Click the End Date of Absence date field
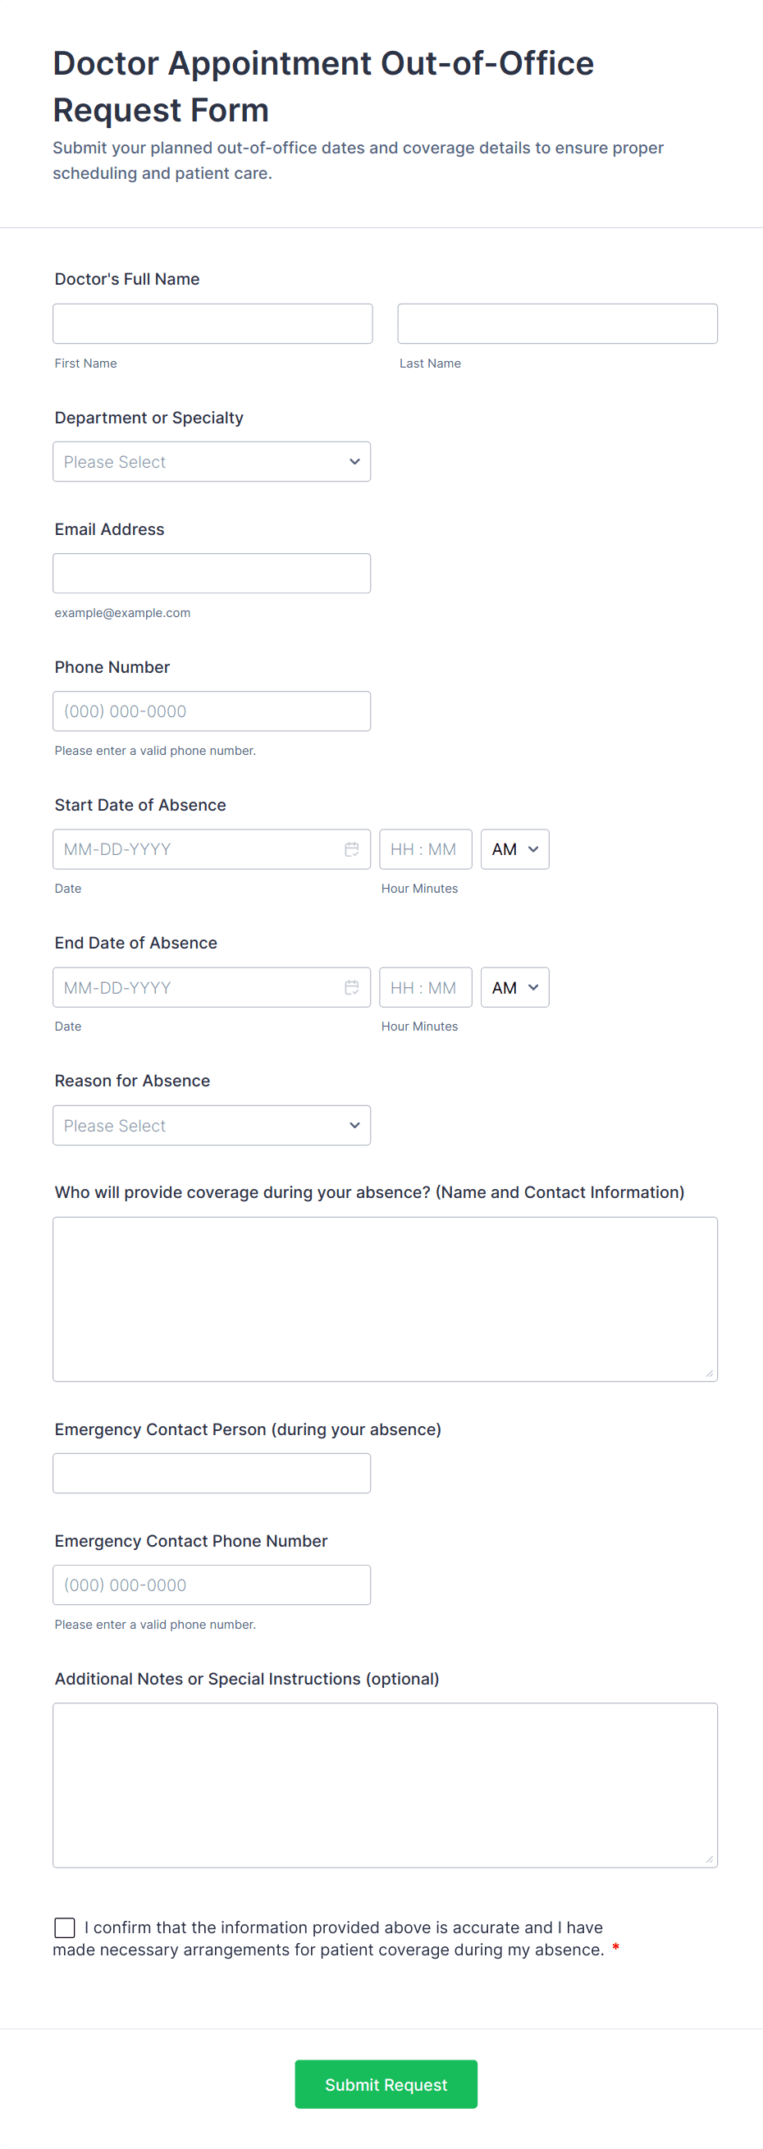Screen dimensions: 763x2149 196,988
